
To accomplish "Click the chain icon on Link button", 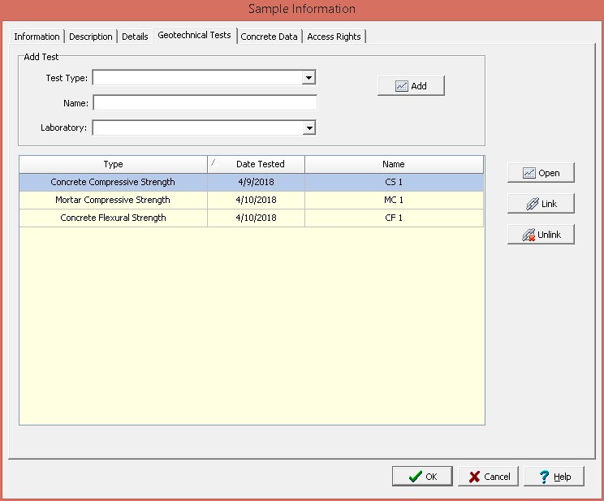I will point(532,204).
